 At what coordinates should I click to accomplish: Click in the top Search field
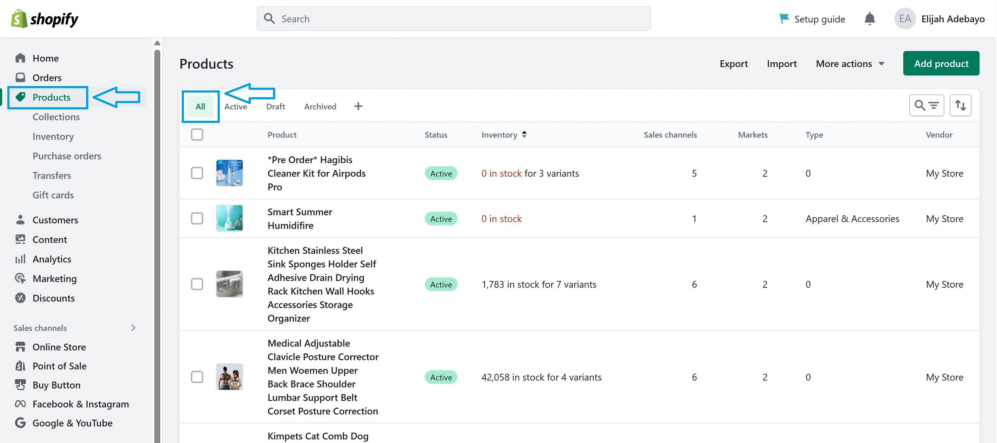tap(453, 18)
